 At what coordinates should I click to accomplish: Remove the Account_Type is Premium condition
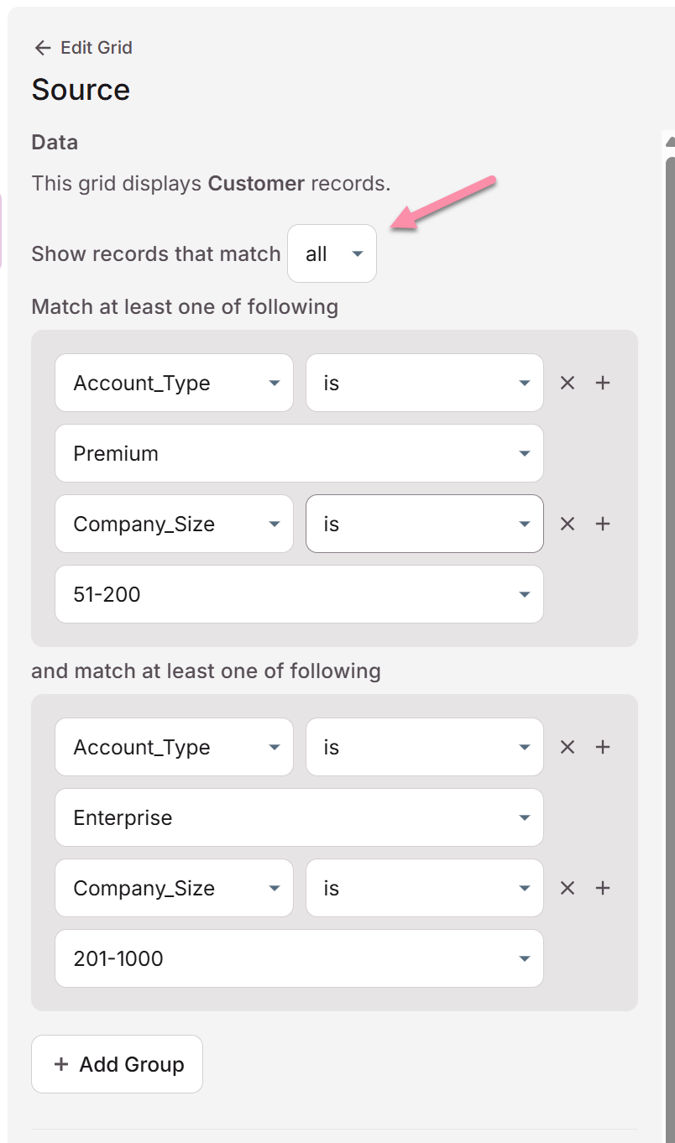coord(568,383)
